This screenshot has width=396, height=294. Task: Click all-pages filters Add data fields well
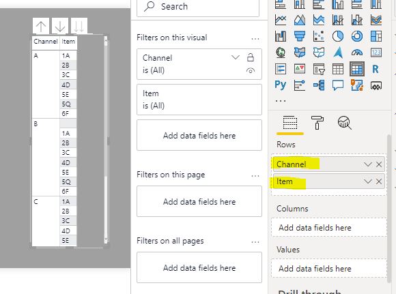(x=199, y=267)
